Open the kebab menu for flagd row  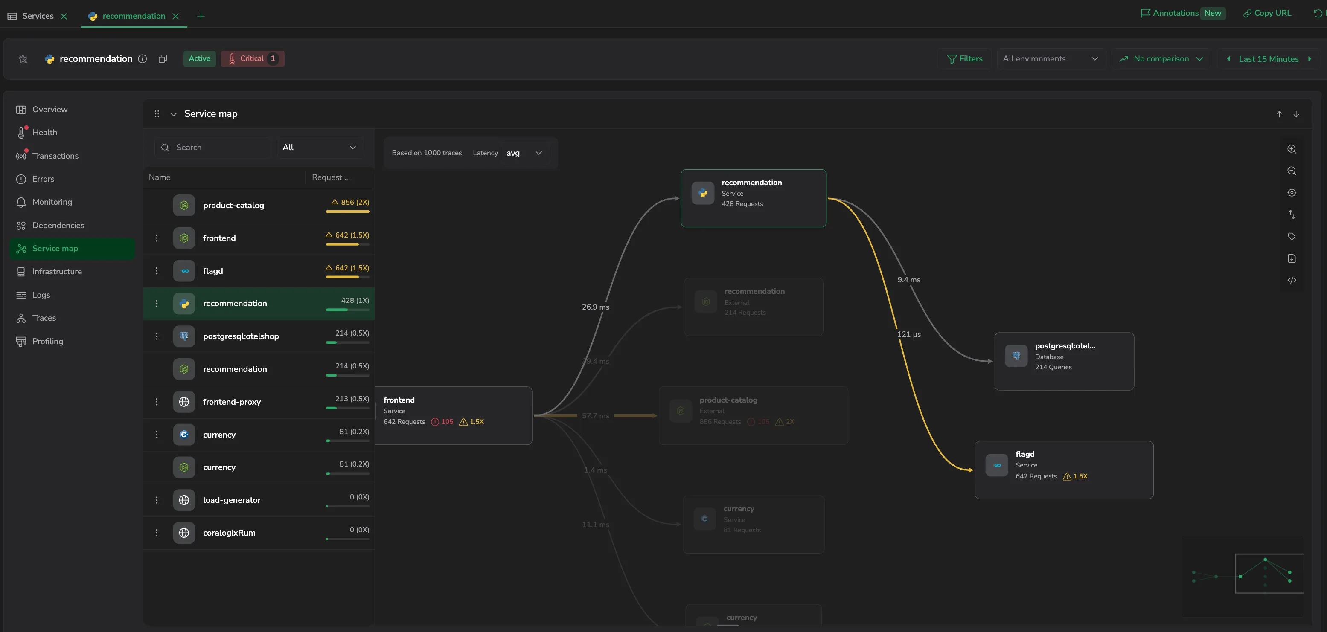tap(157, 271)
